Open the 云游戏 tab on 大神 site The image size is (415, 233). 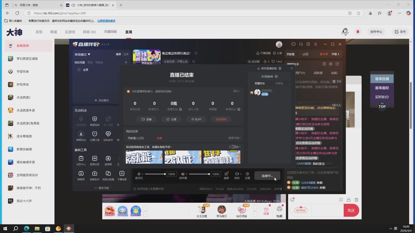point(70,32)
